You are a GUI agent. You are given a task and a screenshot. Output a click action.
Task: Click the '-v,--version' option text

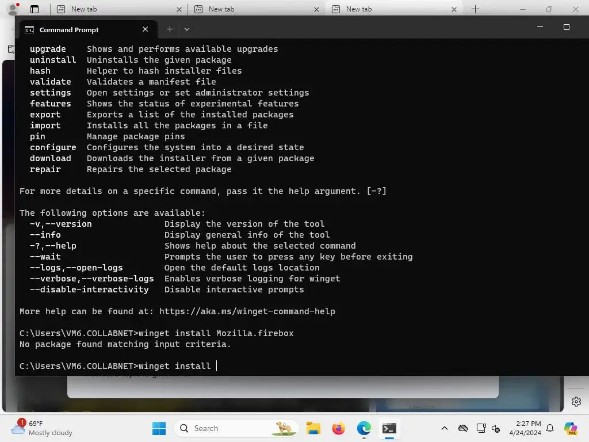point(60,224)
